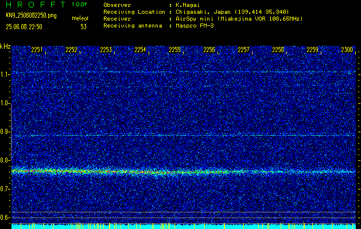Click the 1.0 frequency axis label
The width and height of the screenshot is (361, 229).
[x=5, y=103]
